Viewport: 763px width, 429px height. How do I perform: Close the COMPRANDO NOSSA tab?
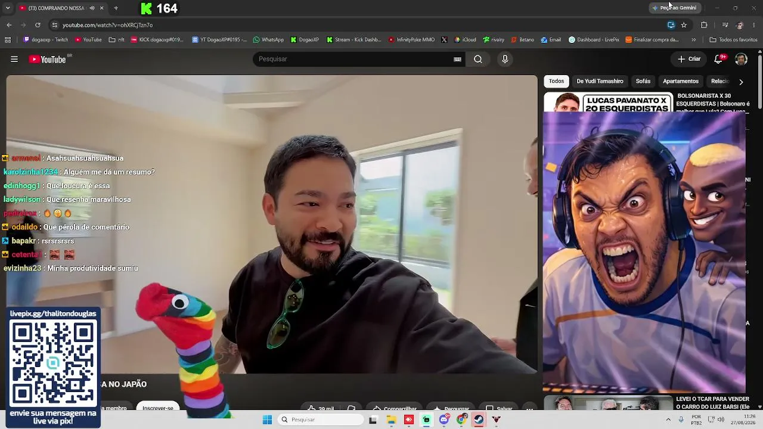tap(101, 8)
